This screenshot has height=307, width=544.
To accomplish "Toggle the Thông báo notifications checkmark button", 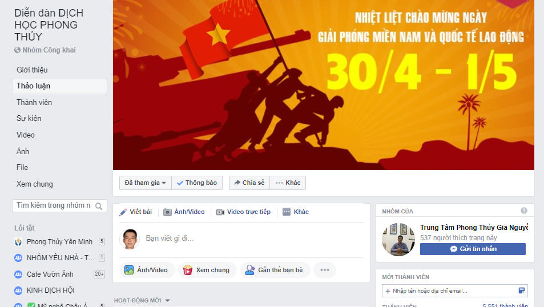I will pos(197,183).
